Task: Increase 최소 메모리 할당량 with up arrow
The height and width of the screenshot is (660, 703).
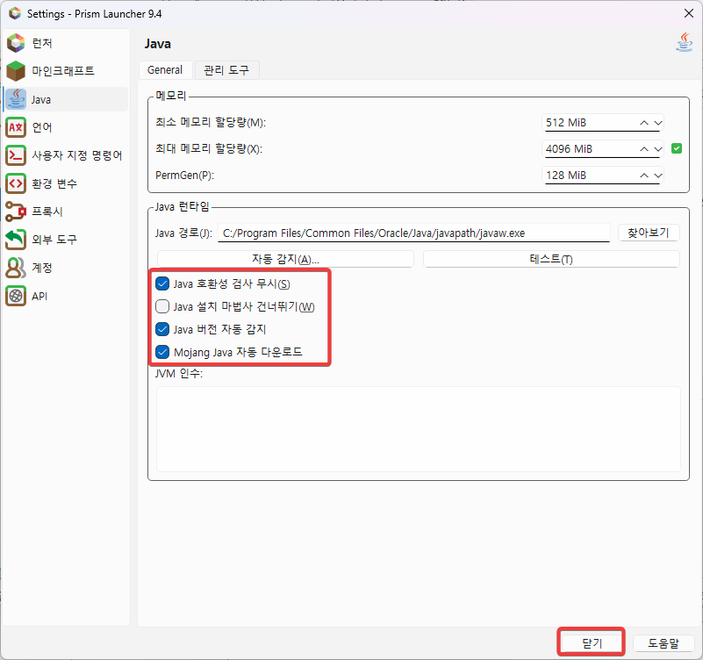Action: [x=644, y=123]
